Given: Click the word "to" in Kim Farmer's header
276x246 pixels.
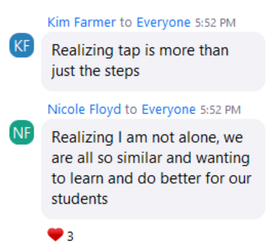Looking at the screenshot, I should (126, 22).
